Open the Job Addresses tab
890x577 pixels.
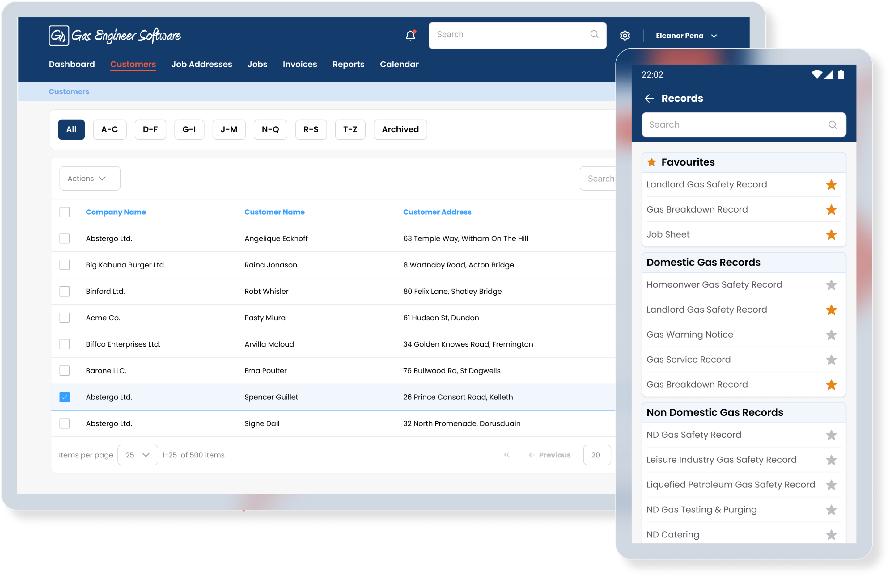point(201,64)
